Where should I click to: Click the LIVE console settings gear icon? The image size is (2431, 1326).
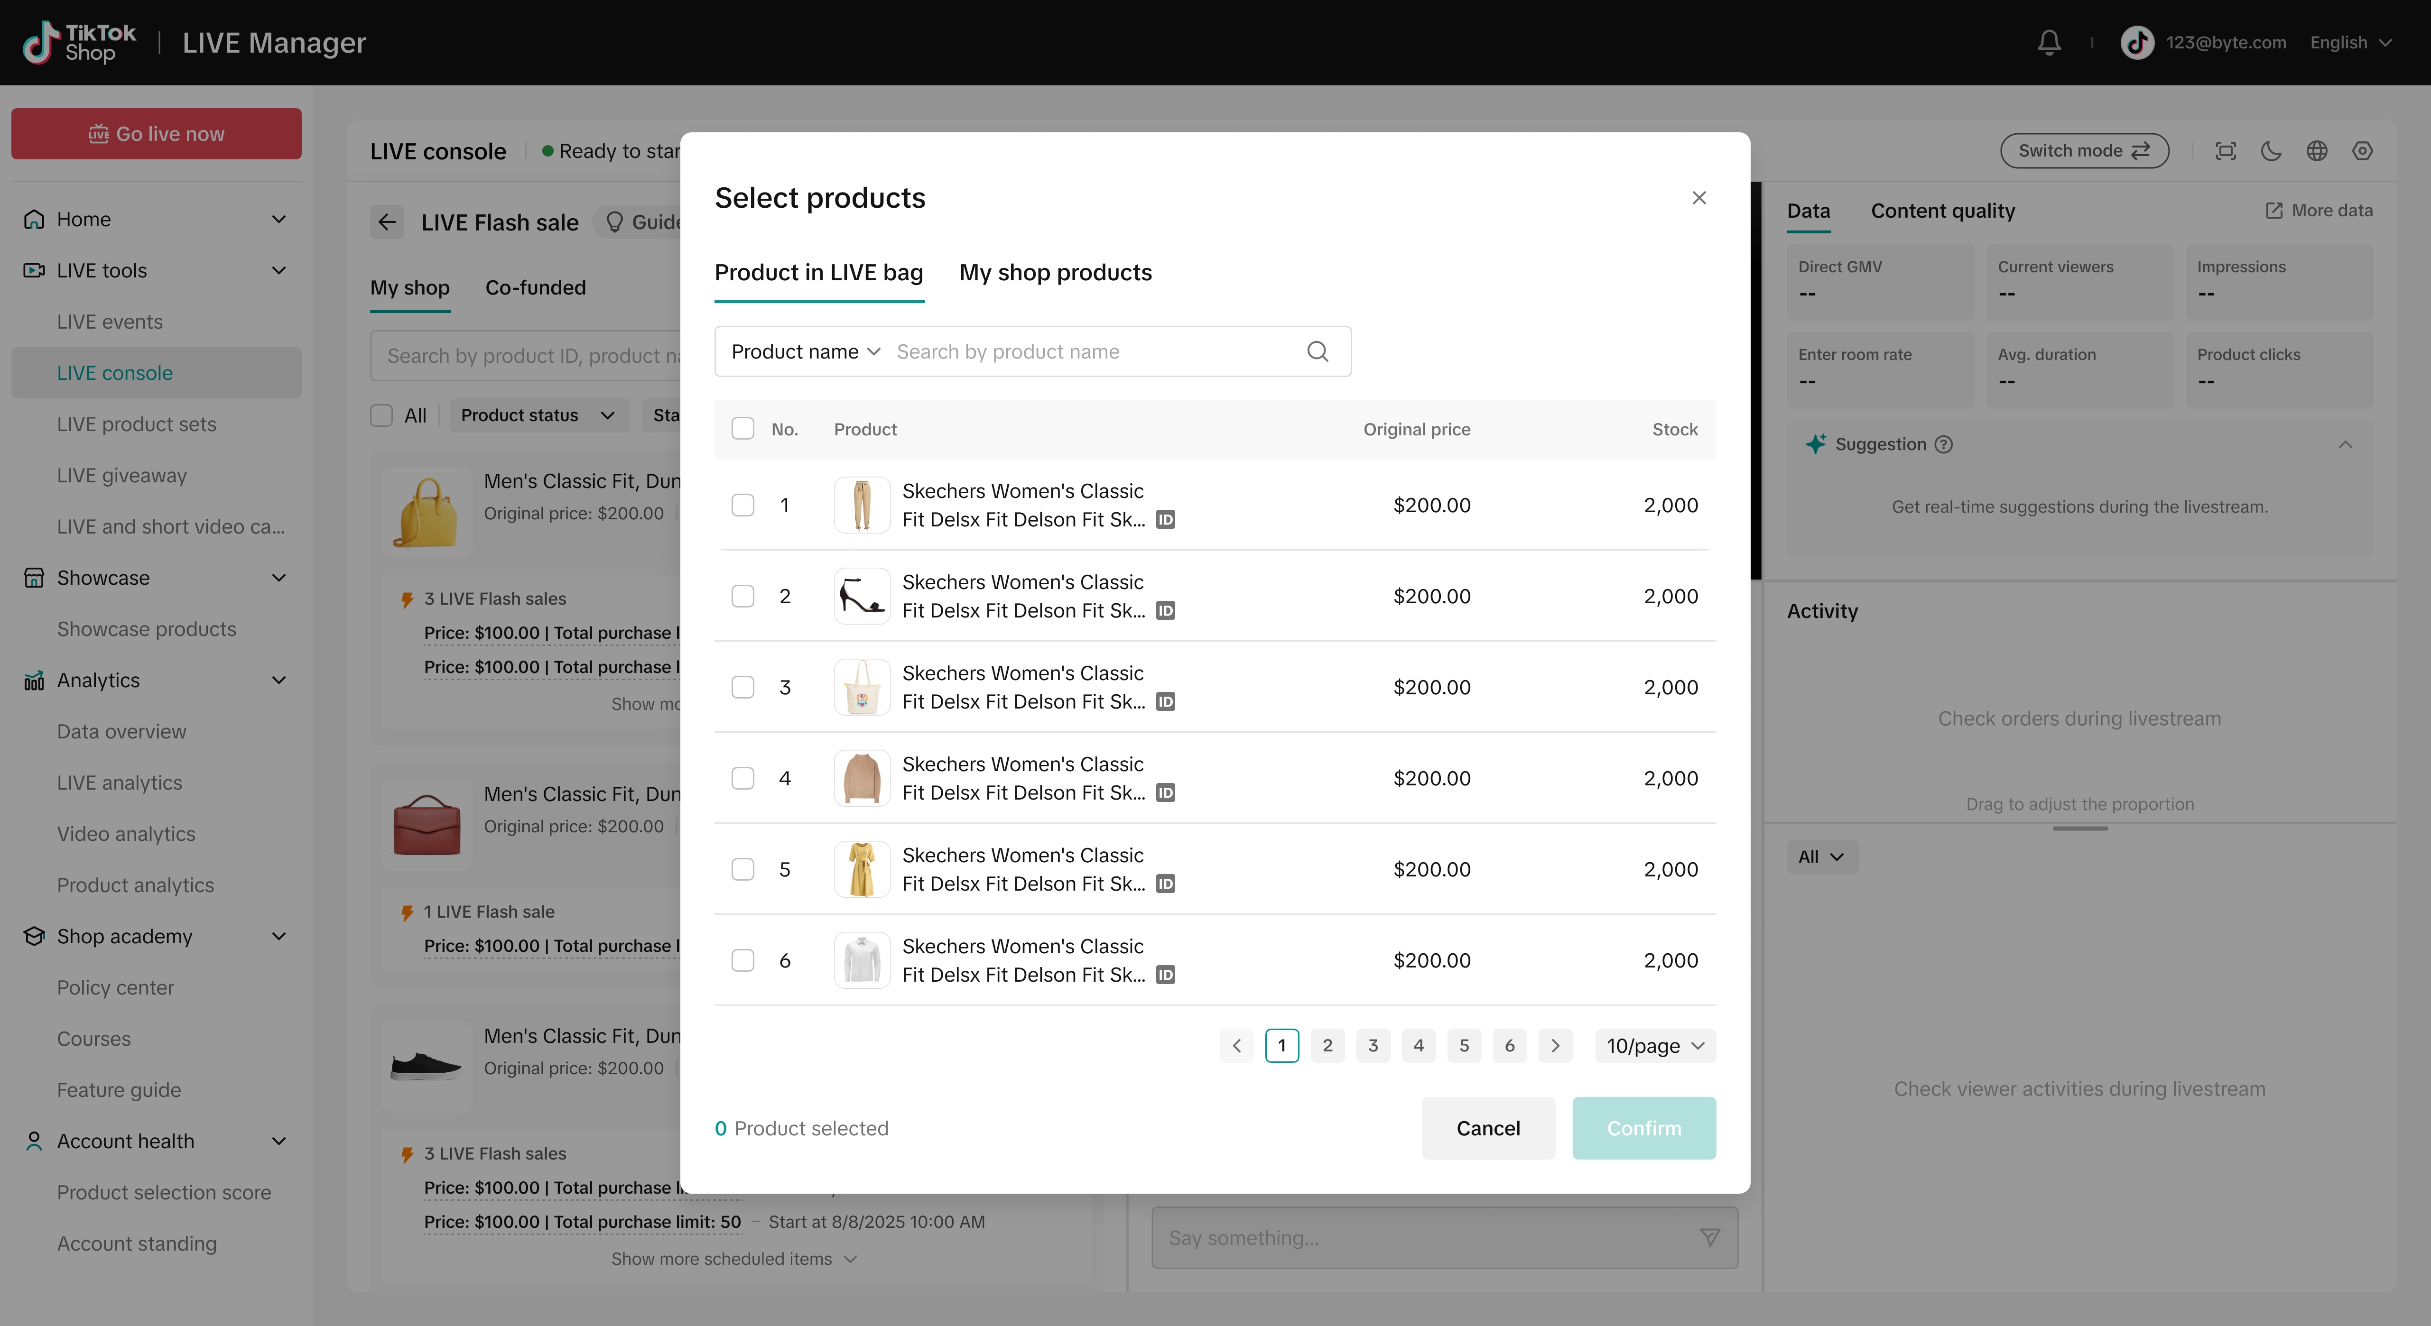(x=2362, y=151)
